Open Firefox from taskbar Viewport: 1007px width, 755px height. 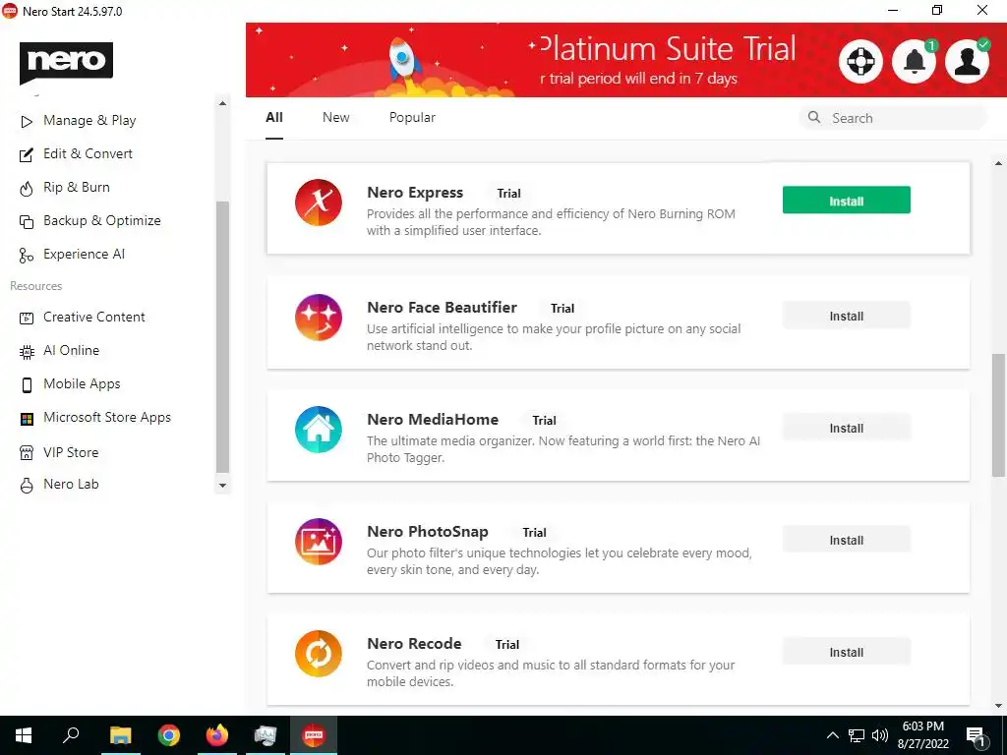217,735
